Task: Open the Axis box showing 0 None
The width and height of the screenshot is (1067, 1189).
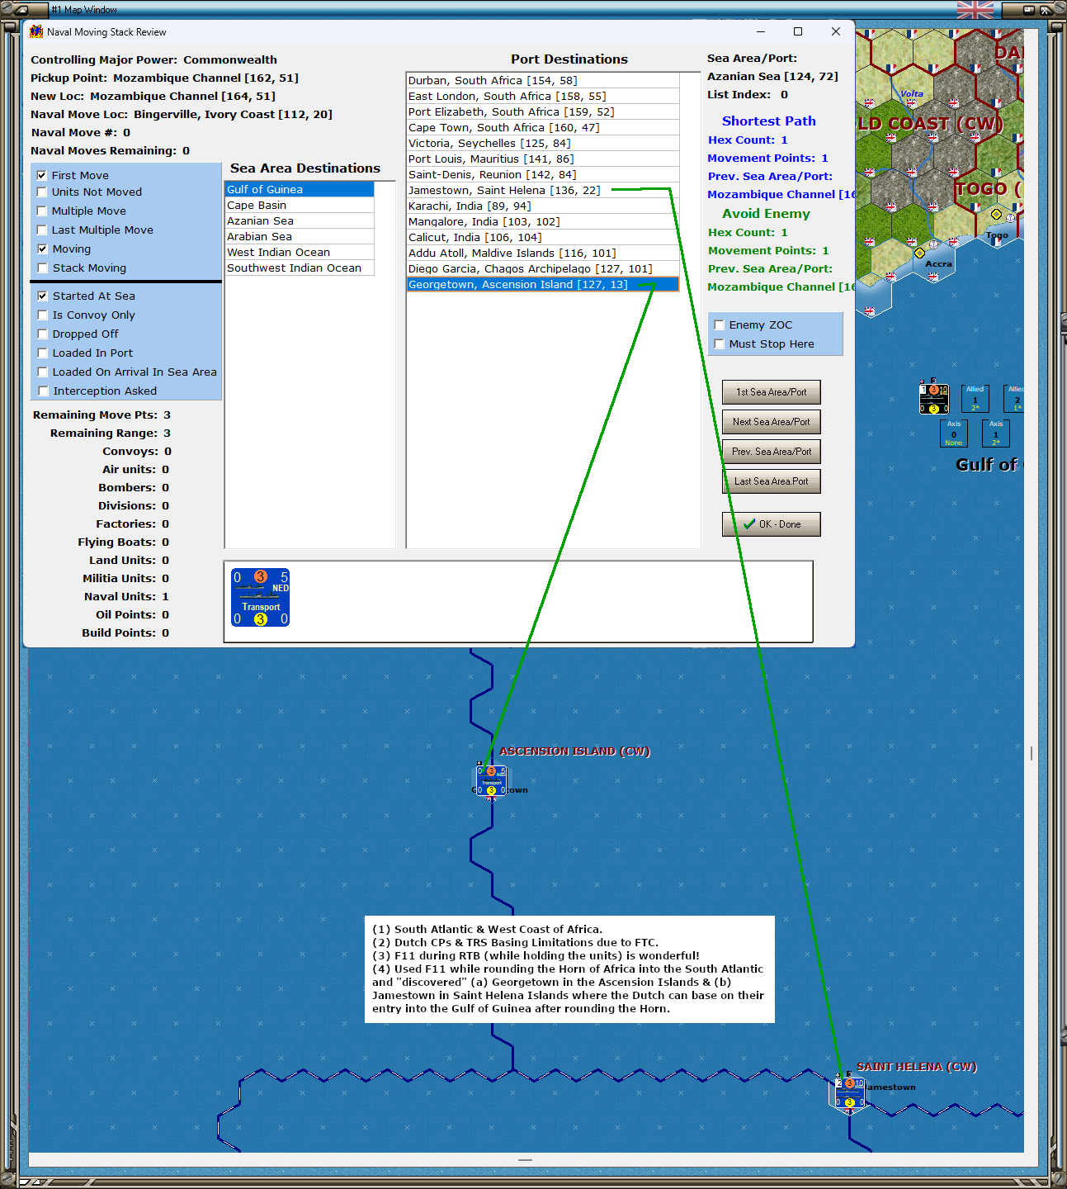Action: pyautogui.click(x=953, y=433)
